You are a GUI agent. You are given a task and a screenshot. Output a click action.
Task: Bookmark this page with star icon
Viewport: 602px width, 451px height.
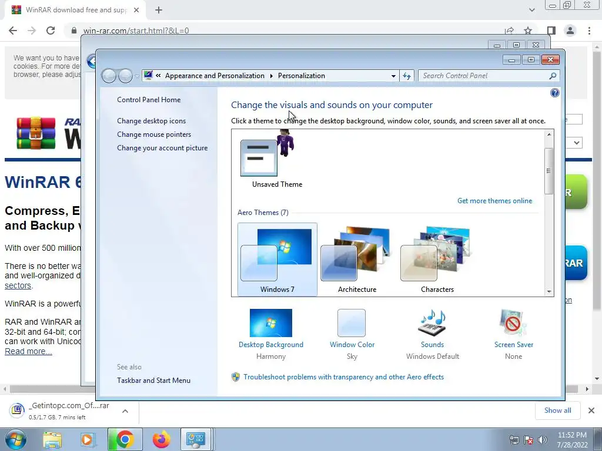coord(528,31)
